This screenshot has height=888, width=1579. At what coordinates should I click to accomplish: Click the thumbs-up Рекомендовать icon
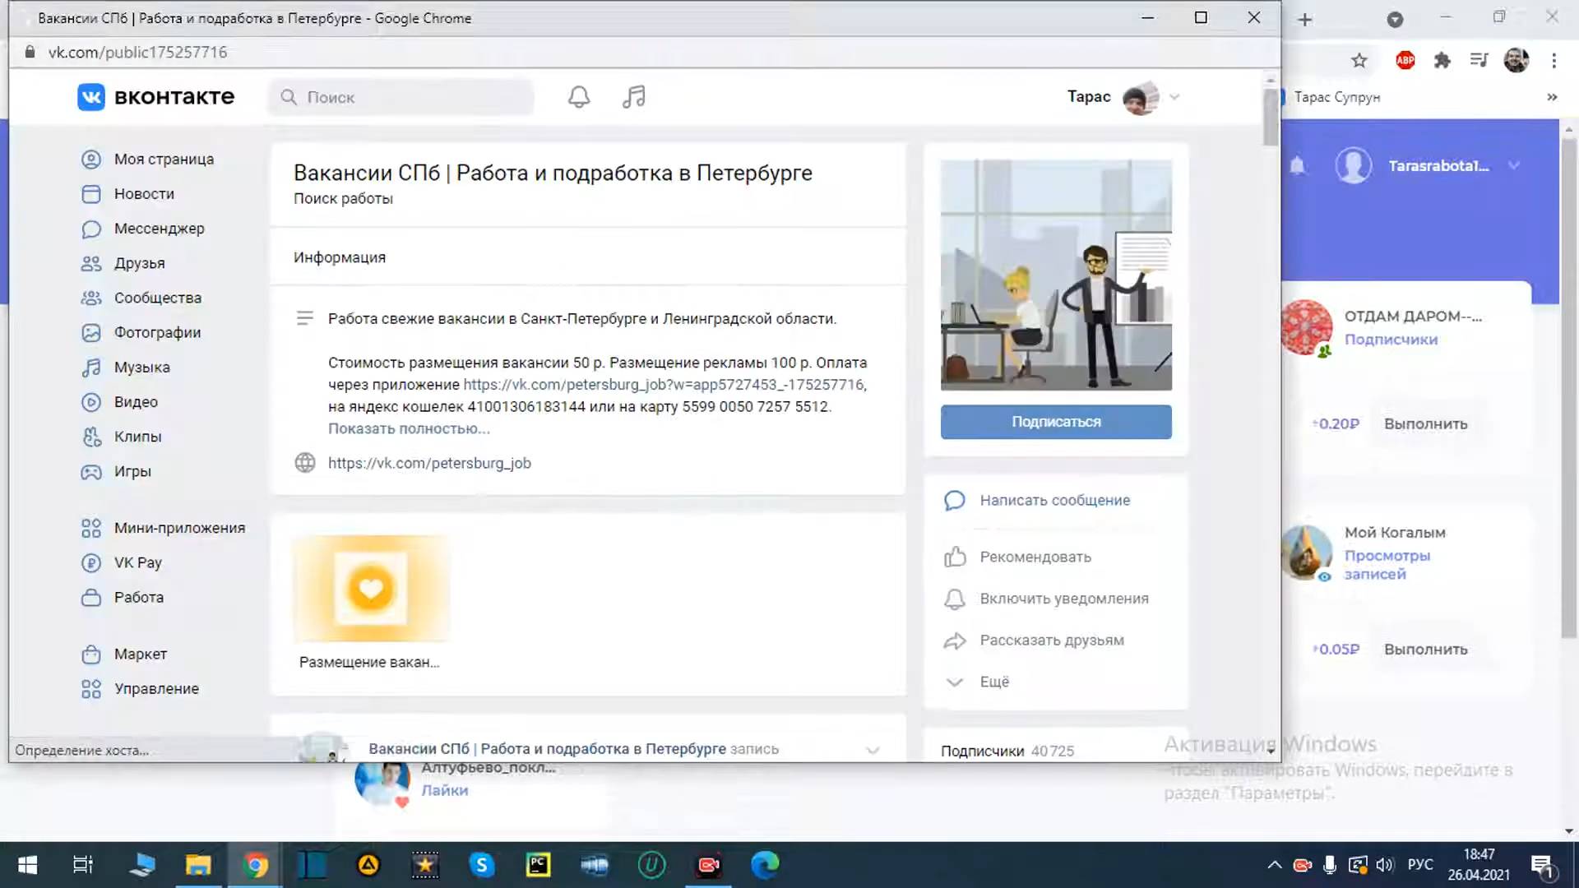[955, 557]
